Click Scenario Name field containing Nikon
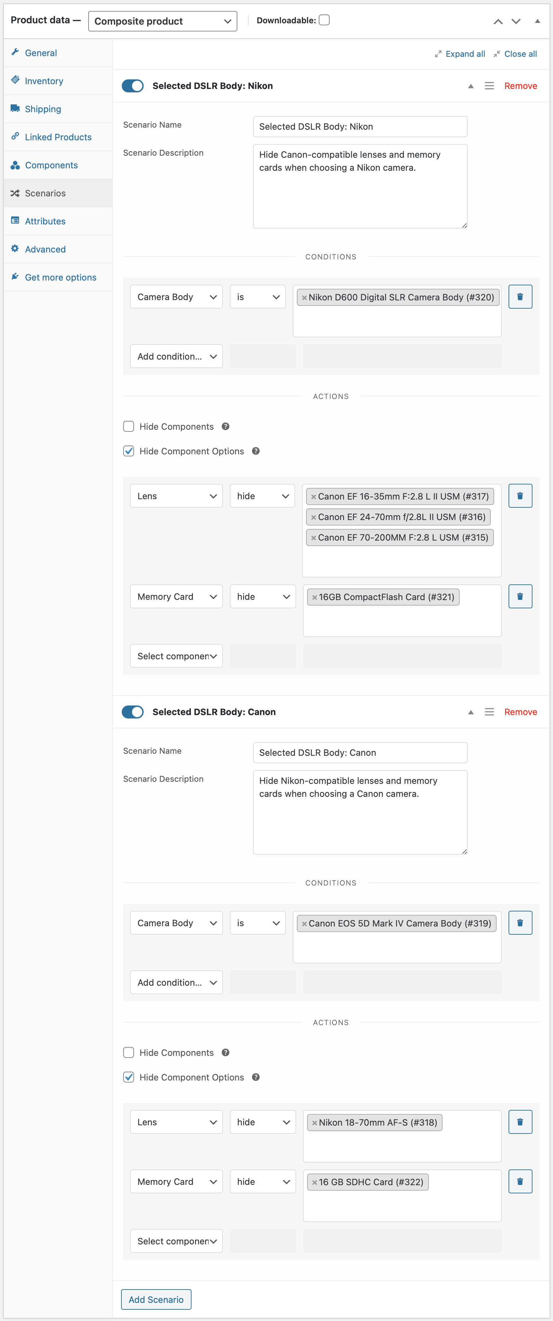The image size is (553, 1321). [360, 127]
